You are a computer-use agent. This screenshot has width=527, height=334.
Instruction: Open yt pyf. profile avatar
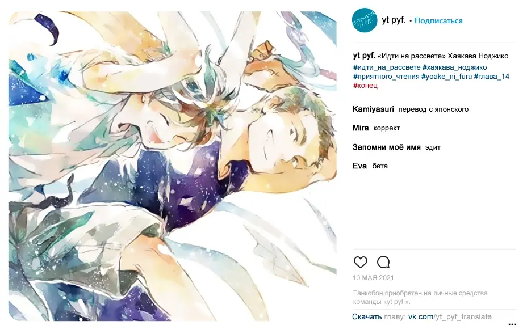365,20
